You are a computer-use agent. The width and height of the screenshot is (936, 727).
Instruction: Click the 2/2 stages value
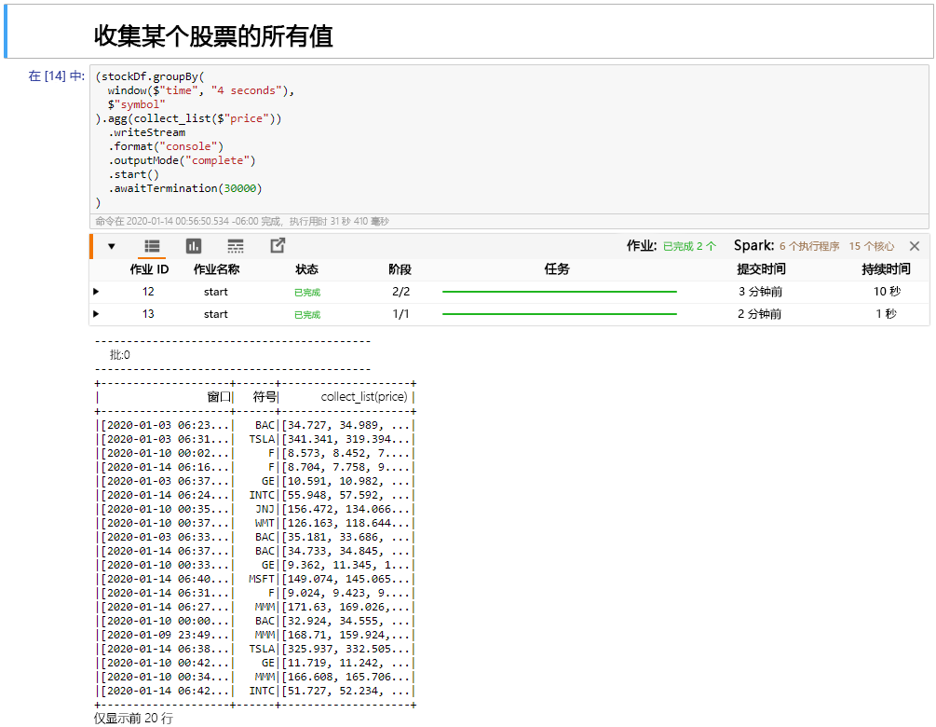401,292
